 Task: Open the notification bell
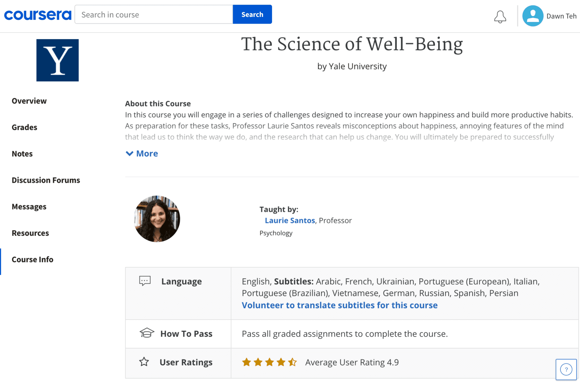pos(500,16)
